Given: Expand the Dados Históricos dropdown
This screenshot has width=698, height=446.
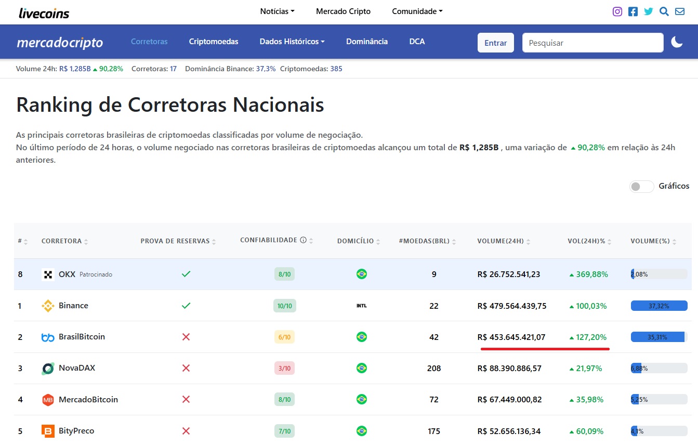Looking at the screenshot, I should (x=292, y=42).
